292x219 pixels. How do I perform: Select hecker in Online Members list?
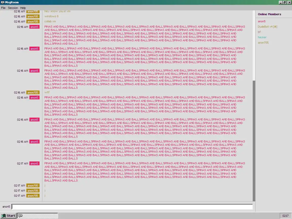(262, 37)
